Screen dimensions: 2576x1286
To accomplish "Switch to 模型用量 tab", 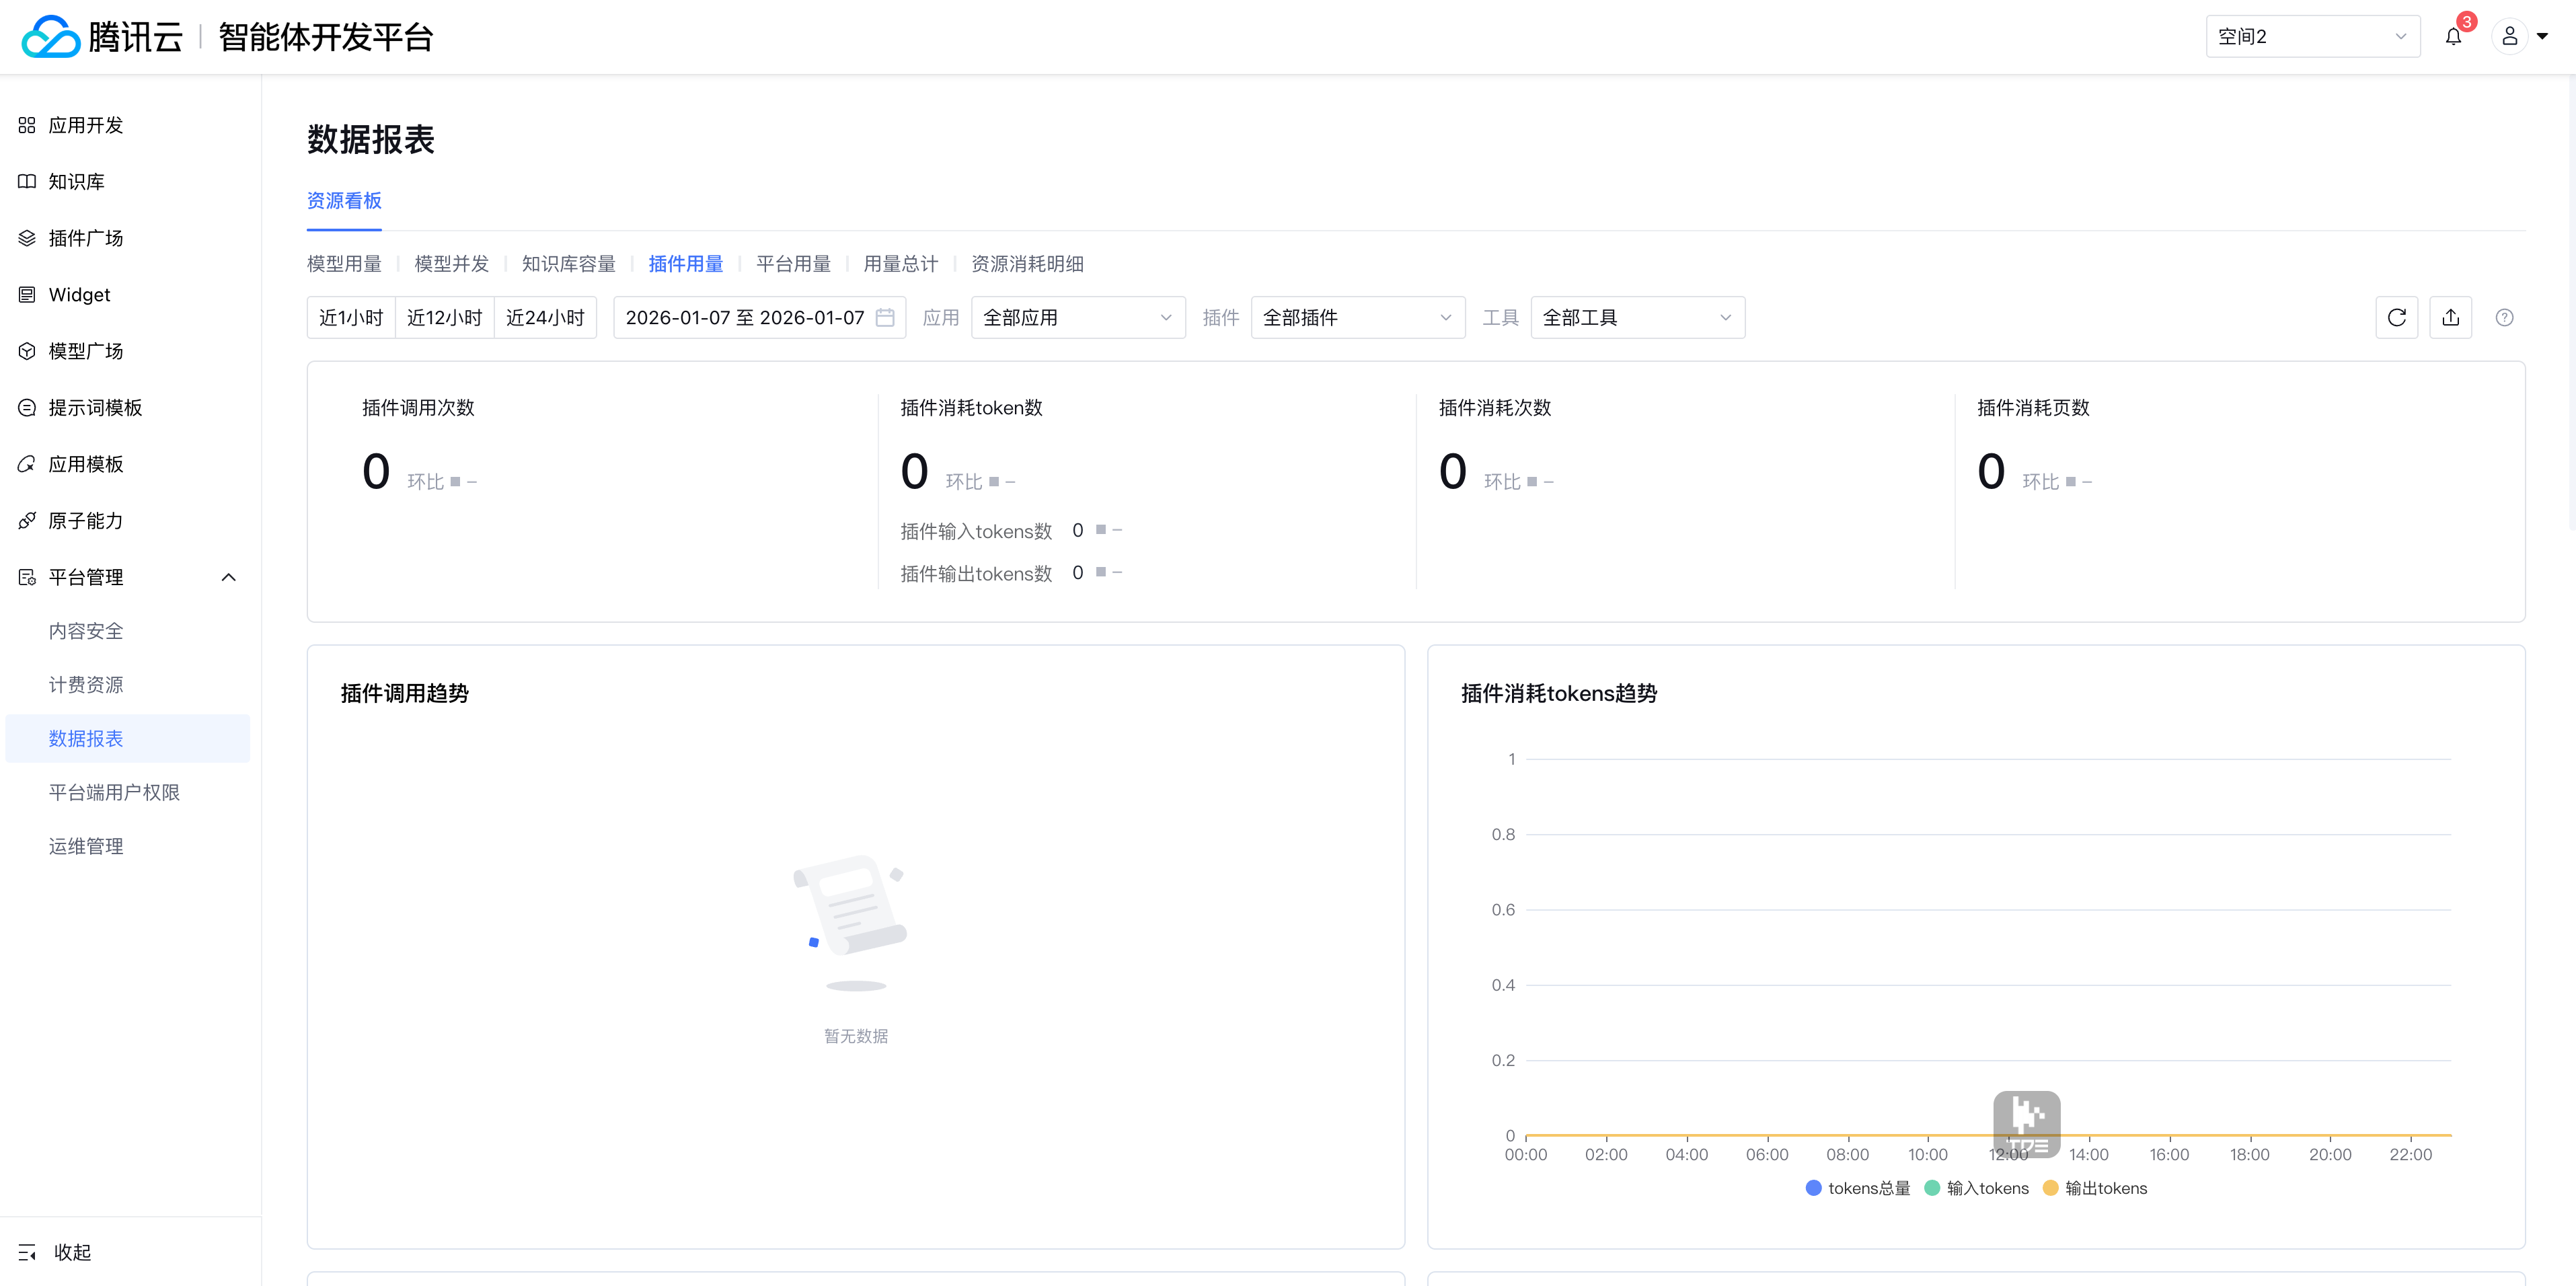I will (344, 264).
